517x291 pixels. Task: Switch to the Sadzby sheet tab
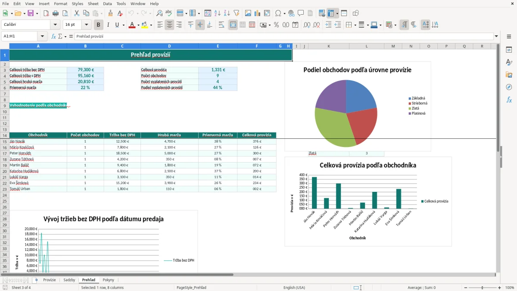pyautogui.click(x=69, y=280)
